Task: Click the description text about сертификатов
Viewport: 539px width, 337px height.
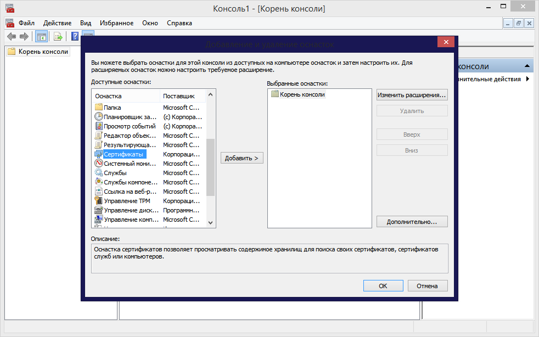Action: (x=266, y=252)
